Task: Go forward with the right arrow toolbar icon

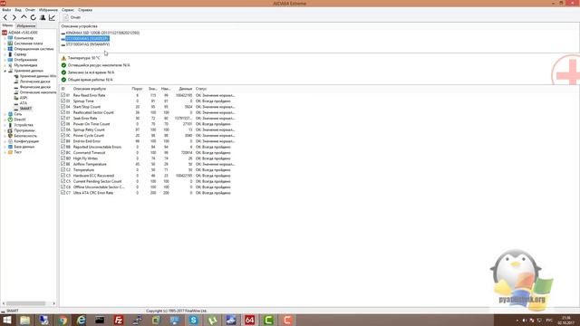Action: click(14, 17)
